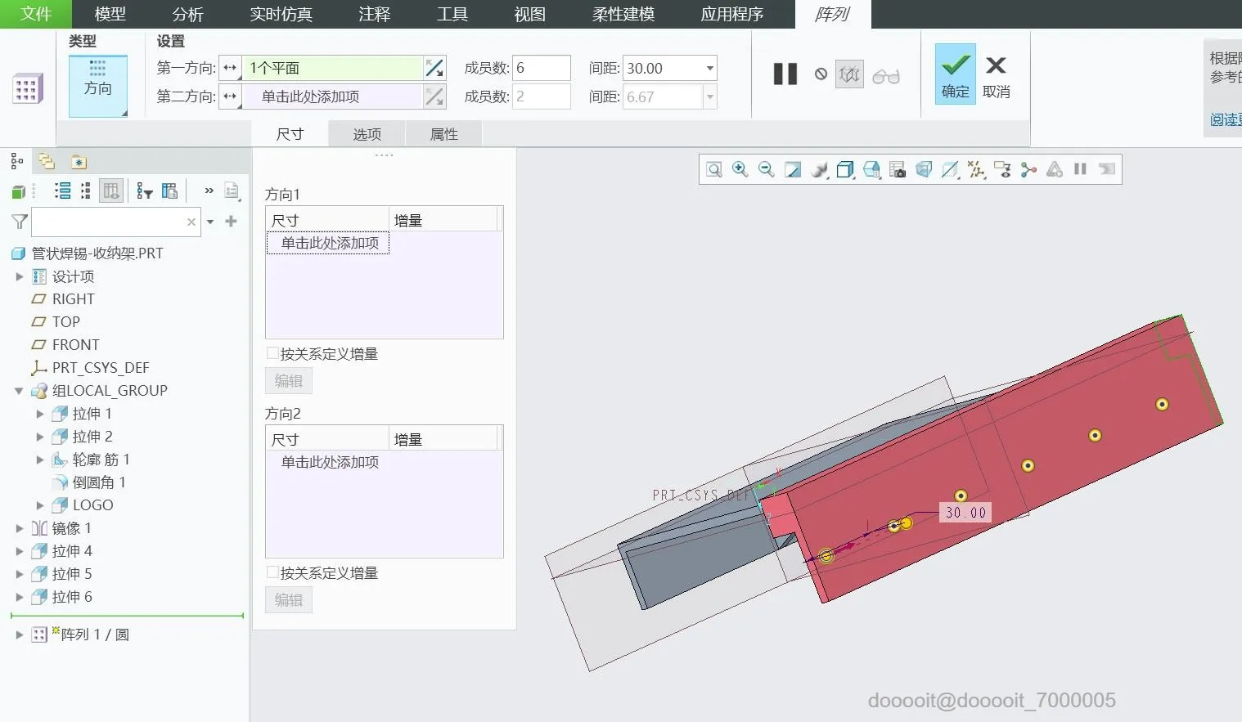Toggle the verify geometry preview button
Screen dimensions: 1242x722
point(849,74)
